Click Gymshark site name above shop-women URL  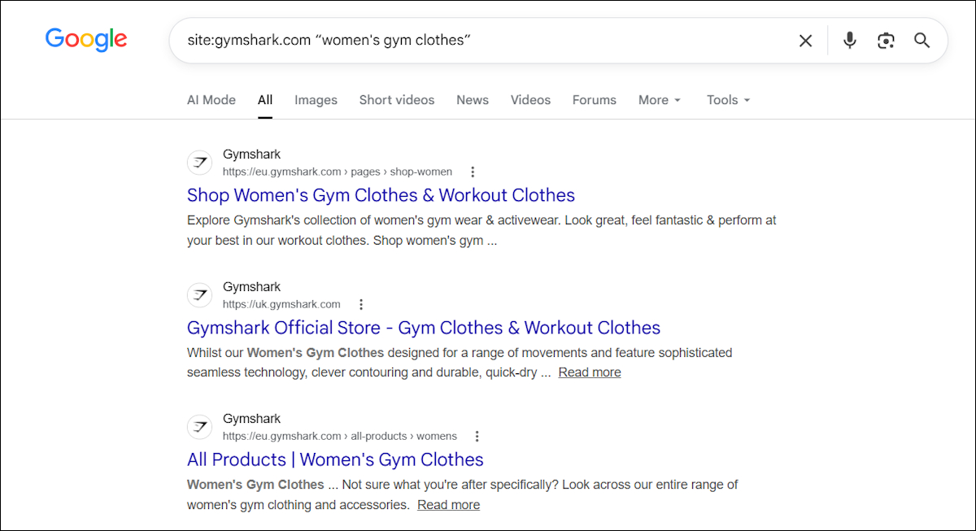coord(251,155)
